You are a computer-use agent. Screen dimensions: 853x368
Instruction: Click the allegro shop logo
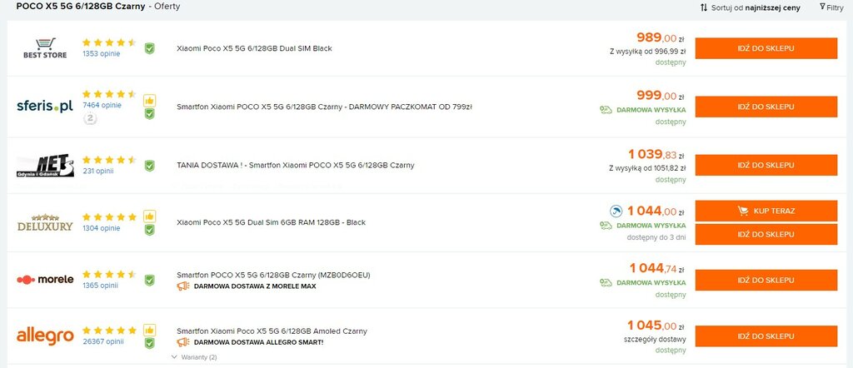45,336
